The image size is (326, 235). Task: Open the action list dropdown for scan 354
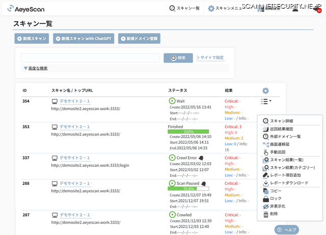[265, 101]
